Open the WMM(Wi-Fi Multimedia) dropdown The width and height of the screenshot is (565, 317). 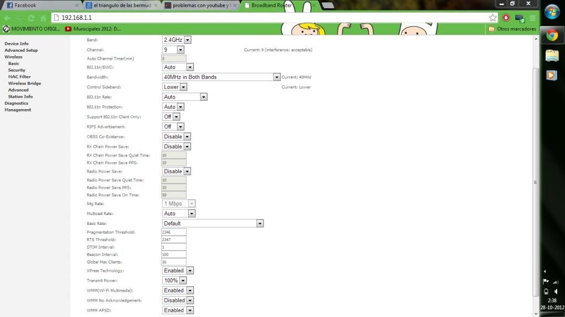(178, 291)
